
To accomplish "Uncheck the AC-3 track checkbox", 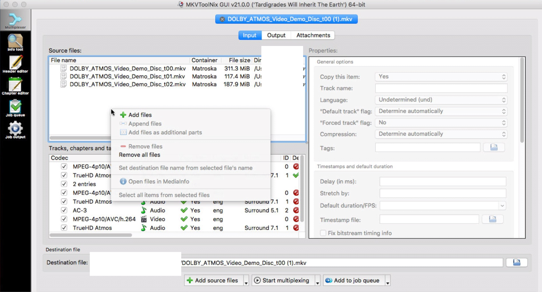I will click(64, 210).
